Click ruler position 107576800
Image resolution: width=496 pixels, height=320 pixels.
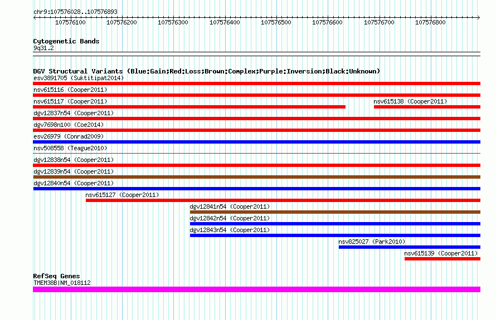coord(430,22)
